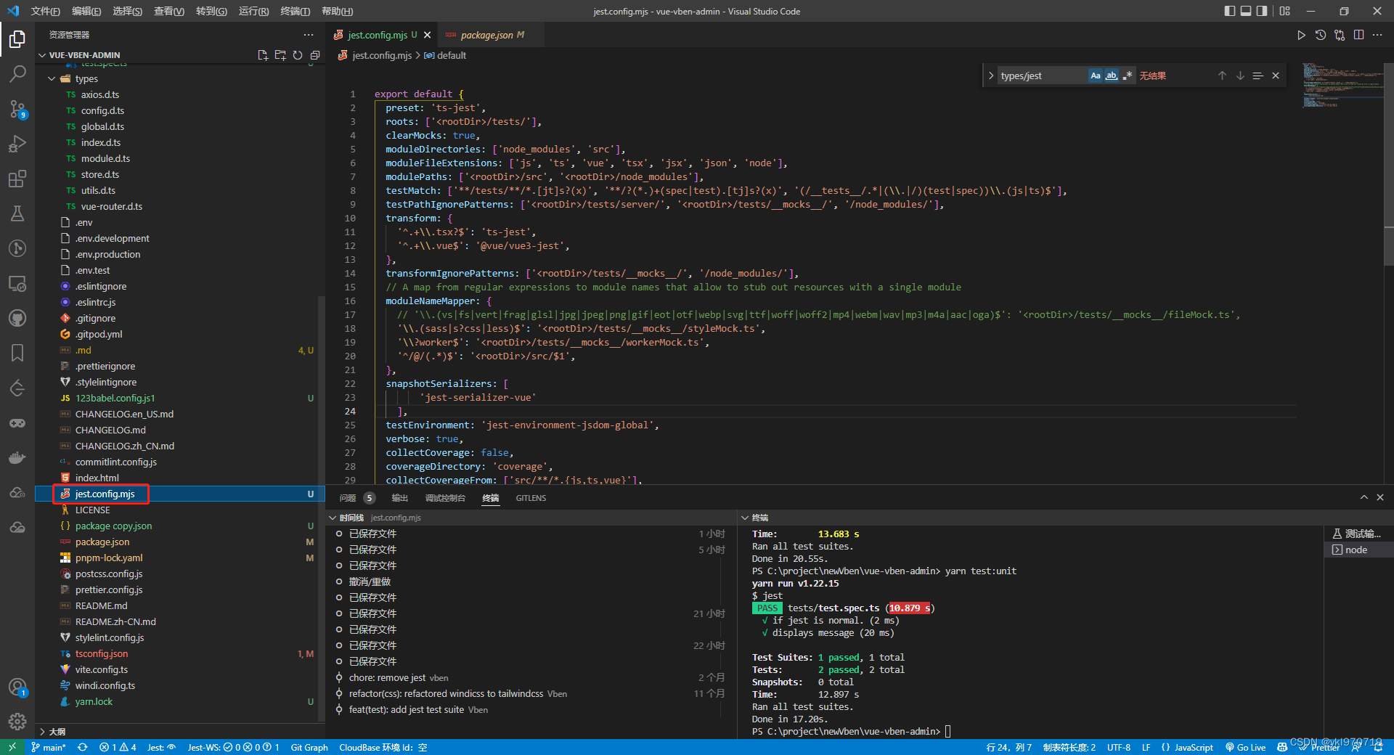Toggle match whole word in find
The height and width of the screenshot is (755, 1394).
pos(1112,75)
